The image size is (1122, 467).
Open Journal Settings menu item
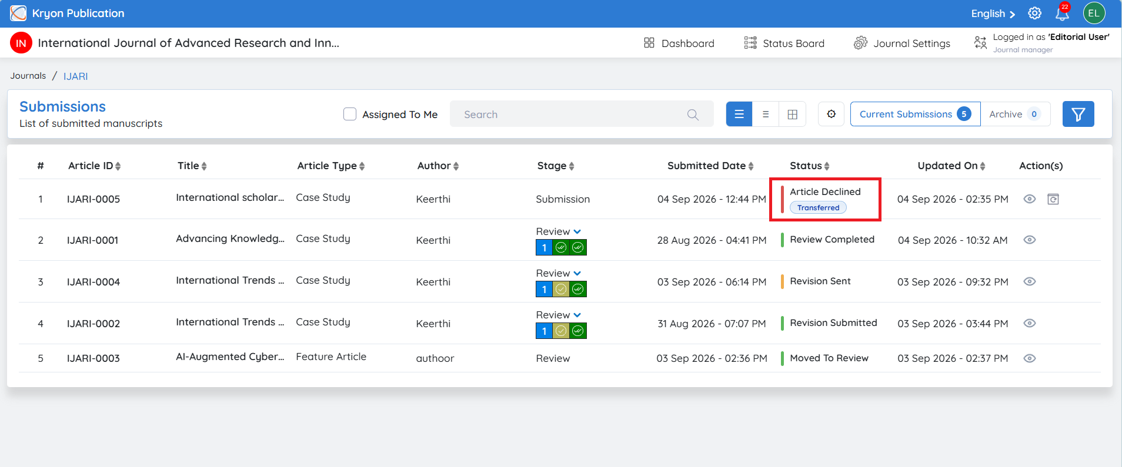[902, 43]
